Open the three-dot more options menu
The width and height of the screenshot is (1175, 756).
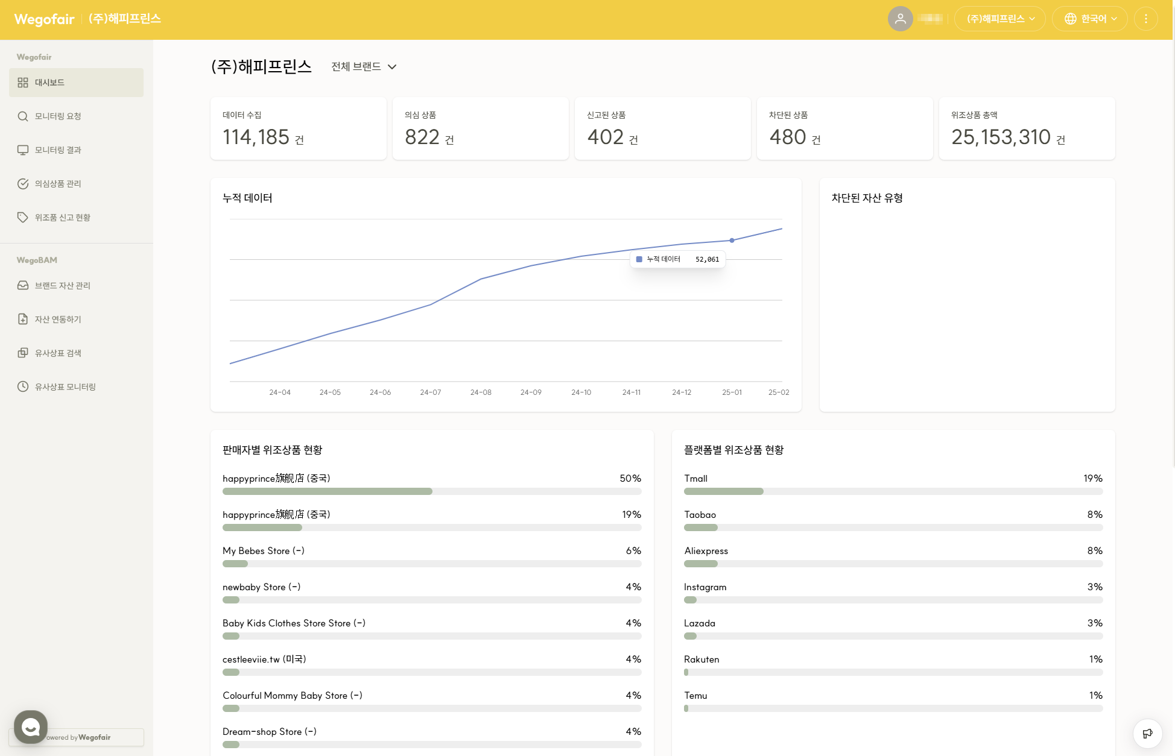(x=1145, y=19)
